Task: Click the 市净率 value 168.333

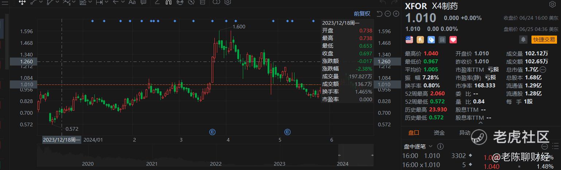Action: click(484, 86)
